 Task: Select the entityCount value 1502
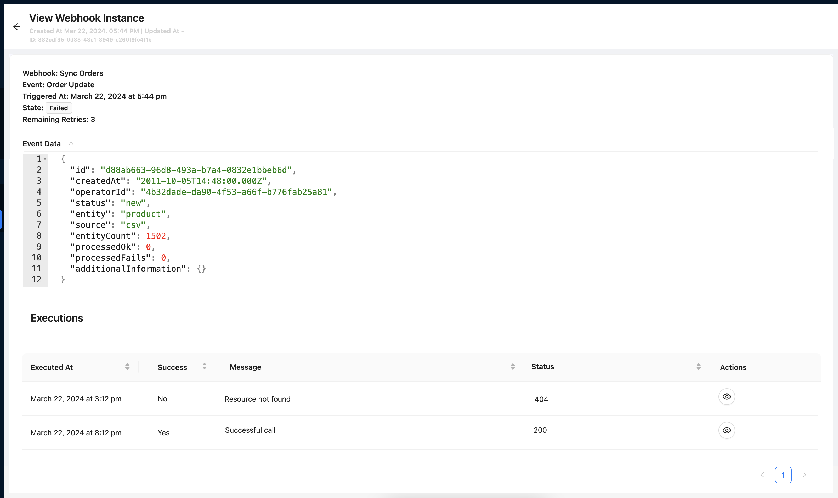point(156,236)
